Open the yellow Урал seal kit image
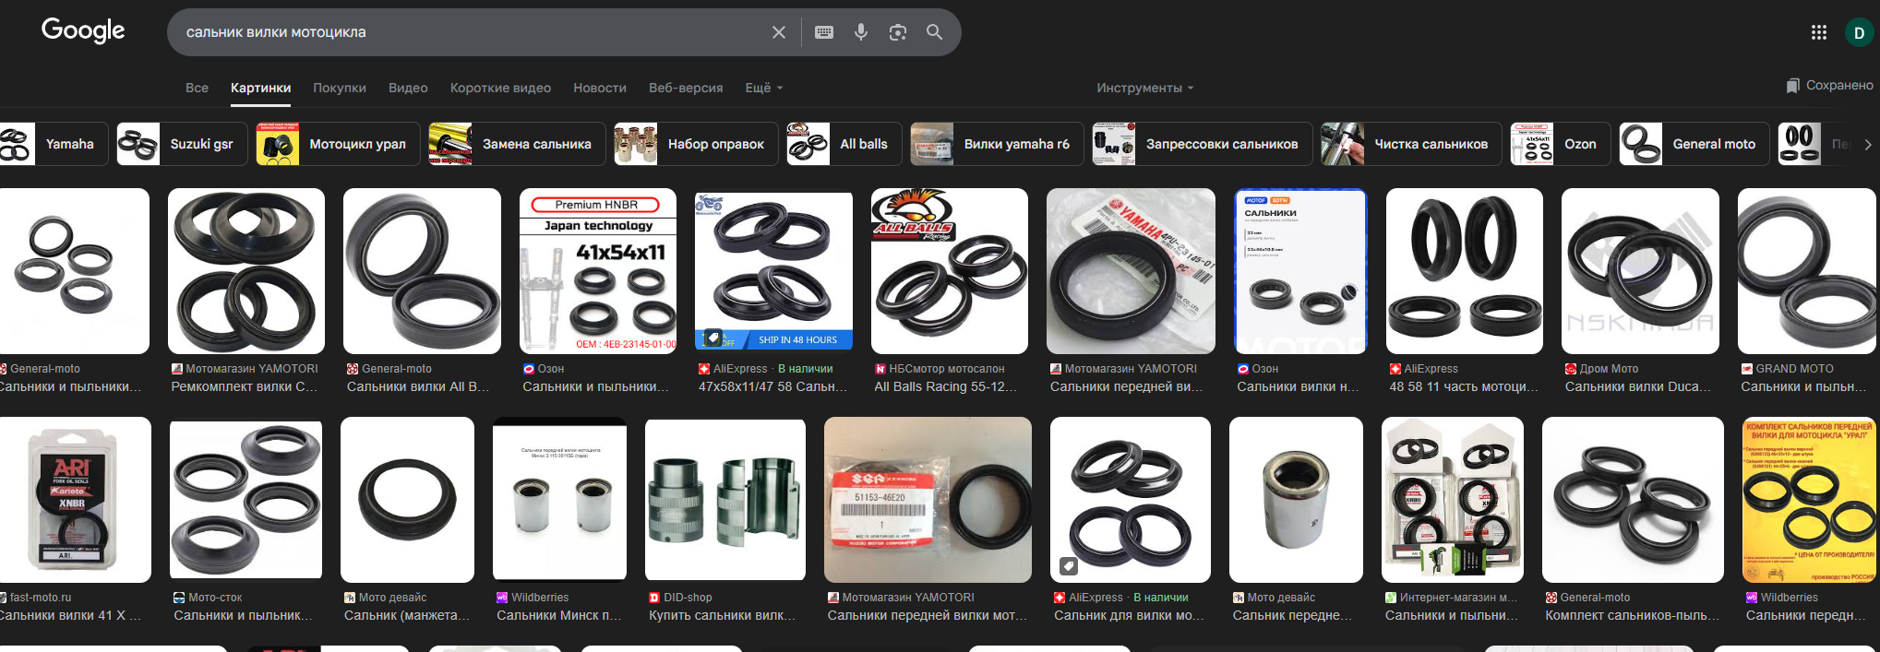The width and height of the screenshot is (1880, 652). click(x=1809, y=500)
